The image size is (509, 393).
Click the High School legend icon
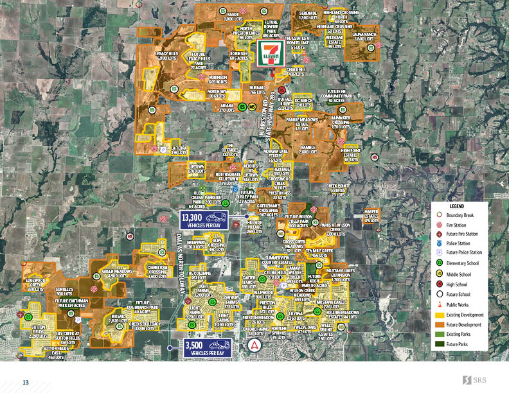(439, 284)
